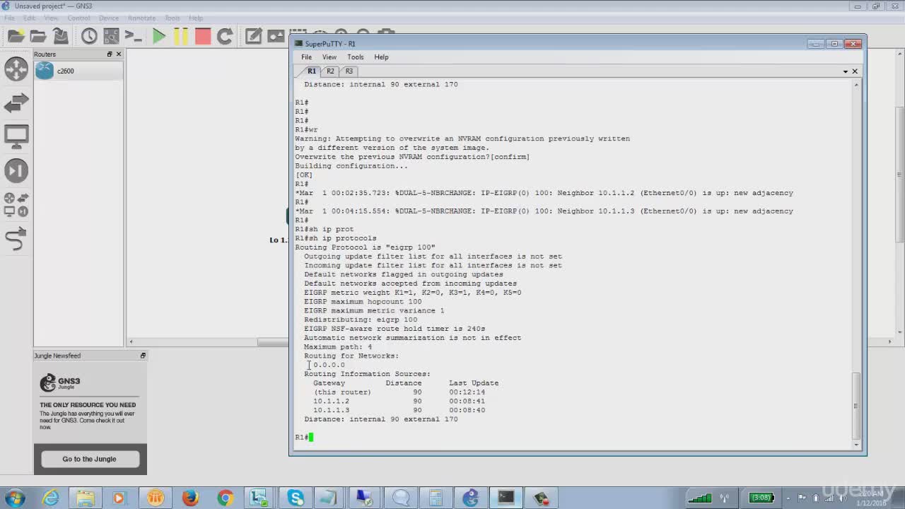
Task: Click the GNS3 Jungle logo
Action: pos(61,383)
